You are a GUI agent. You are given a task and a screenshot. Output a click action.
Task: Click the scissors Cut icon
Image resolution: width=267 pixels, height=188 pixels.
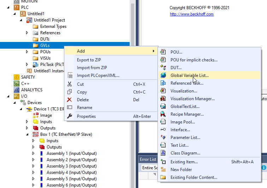(70, 84)
